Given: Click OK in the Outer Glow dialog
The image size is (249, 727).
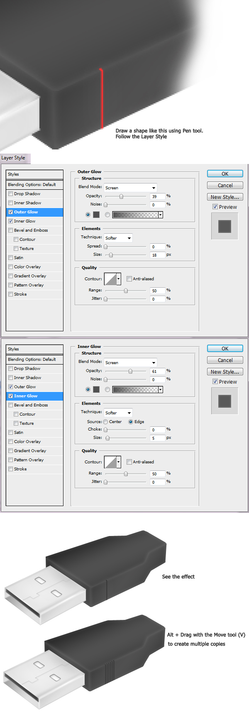Looking at the screenshot, I should click(x=225, y=174).
